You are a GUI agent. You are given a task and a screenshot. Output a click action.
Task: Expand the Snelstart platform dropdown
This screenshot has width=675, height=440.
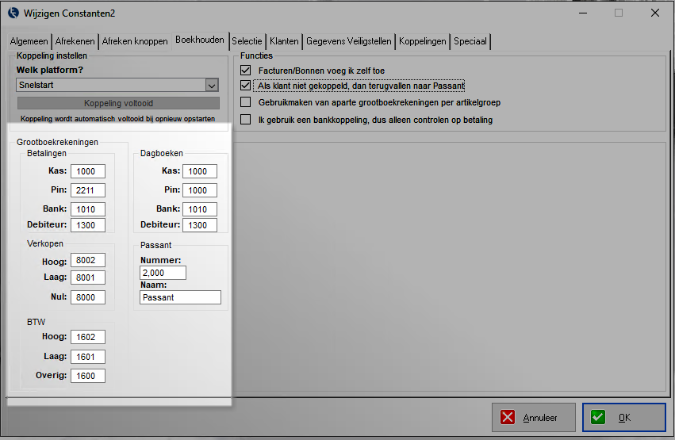[212, 85]
